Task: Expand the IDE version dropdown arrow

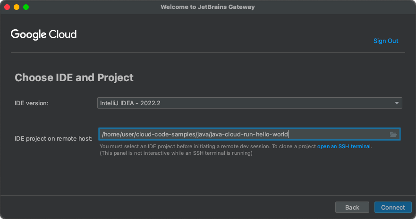Action: (x=397, y=103)
